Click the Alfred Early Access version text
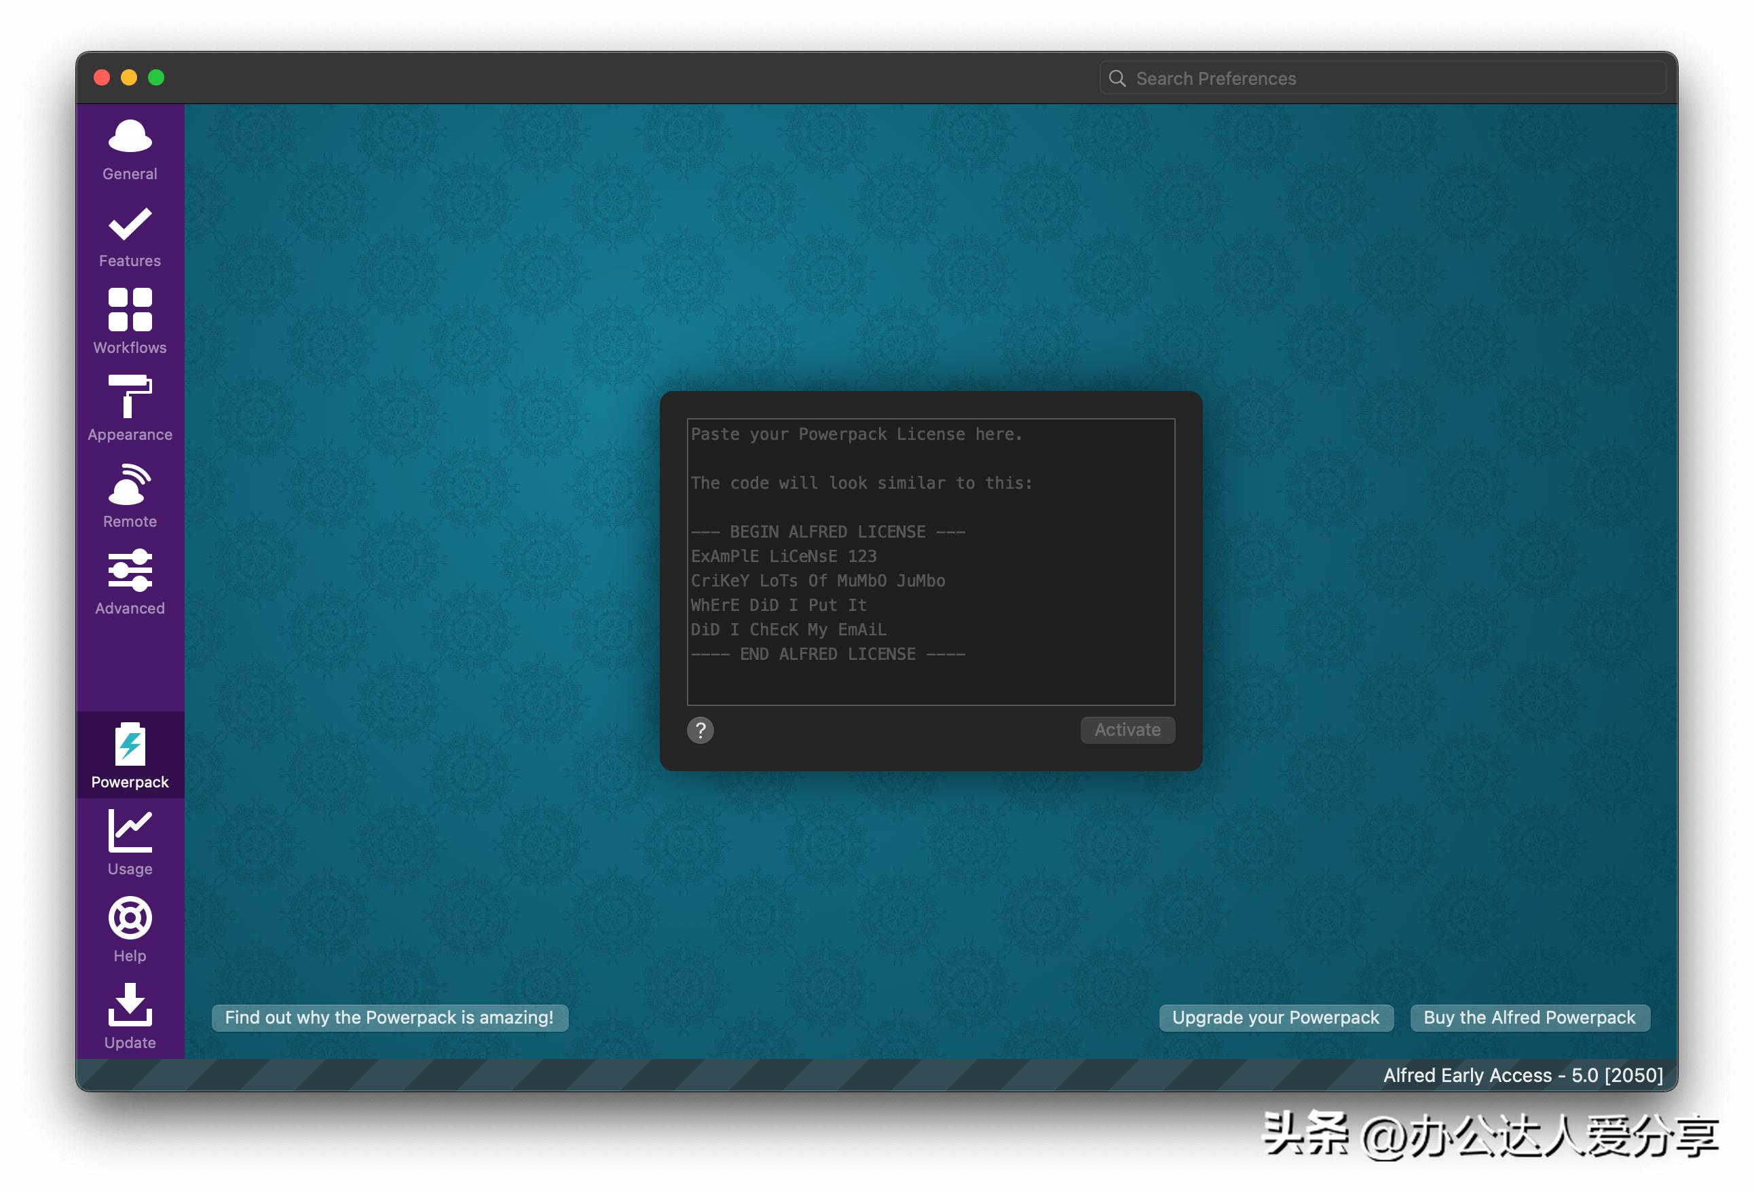The image size is (1754, 1192). pyautogui.click(x=1523, y=1075)
